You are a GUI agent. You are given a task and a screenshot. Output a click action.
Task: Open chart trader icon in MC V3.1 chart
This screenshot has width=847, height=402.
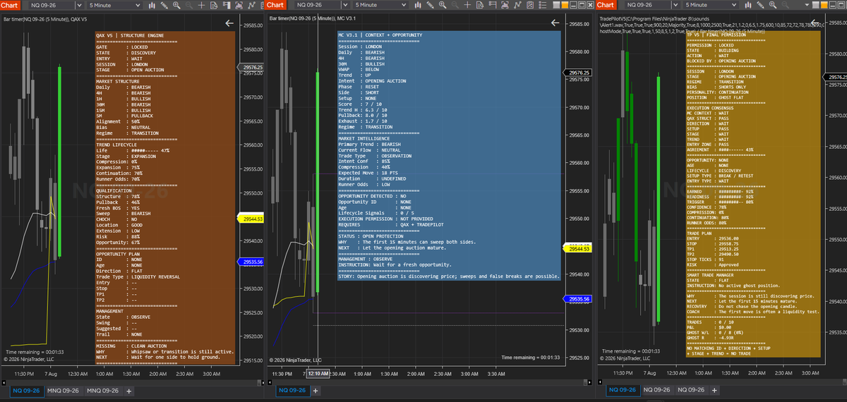click(x=493, y=5)
